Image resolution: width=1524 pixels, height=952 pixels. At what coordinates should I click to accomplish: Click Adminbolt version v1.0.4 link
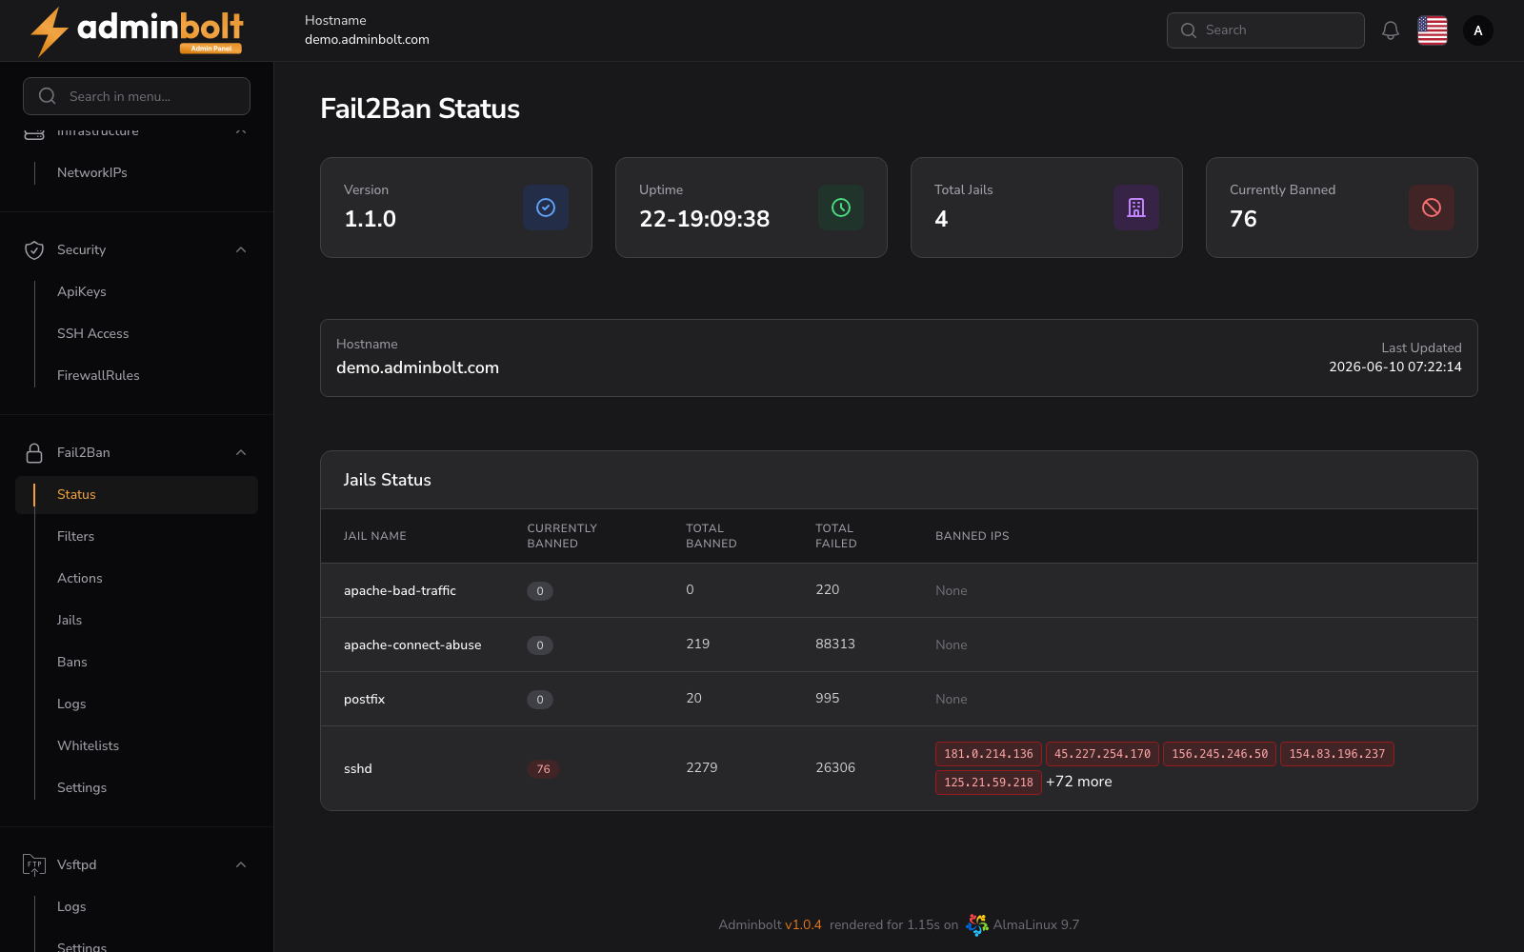803,924
